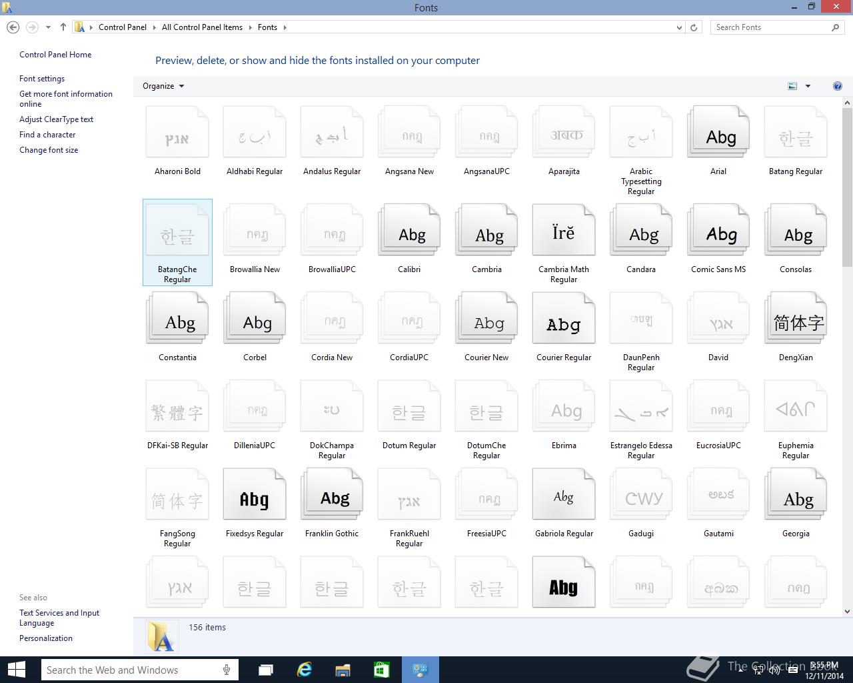Screen dimensions: 853x683
Task: Launch Internet Explorer from taskbar
Action: 305,670
